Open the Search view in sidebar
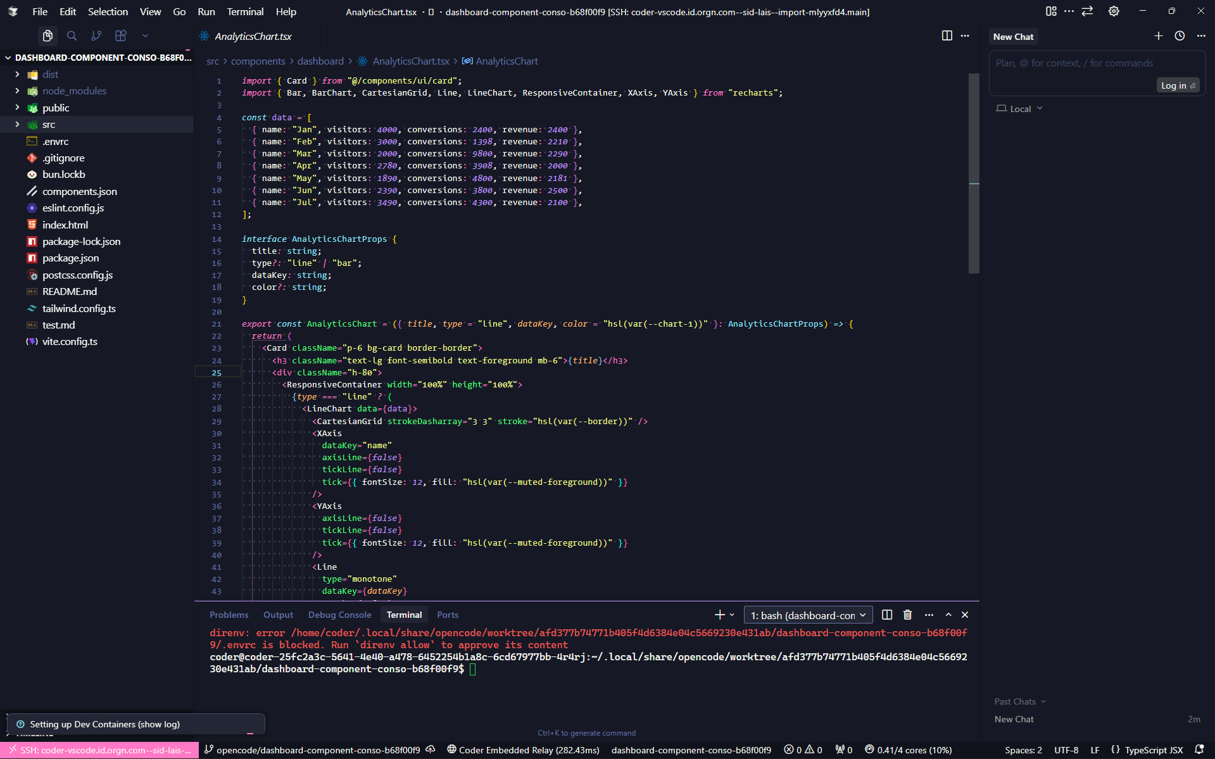The image size is (1215, 759). [72, 36]
